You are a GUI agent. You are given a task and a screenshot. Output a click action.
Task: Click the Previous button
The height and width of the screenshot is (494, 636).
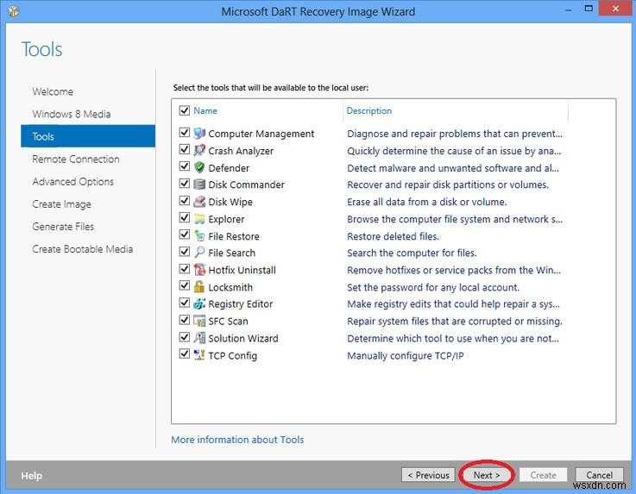pyautogui.click(x=428, y=475)
